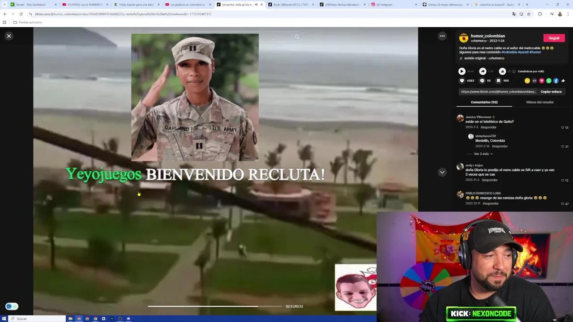Bookmark this page with star icon

pos(529,14)
